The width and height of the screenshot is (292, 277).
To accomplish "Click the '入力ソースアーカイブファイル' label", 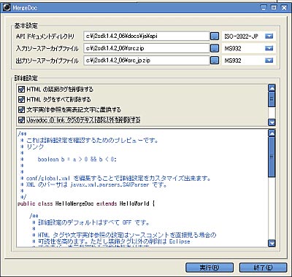I will point(47,48).
